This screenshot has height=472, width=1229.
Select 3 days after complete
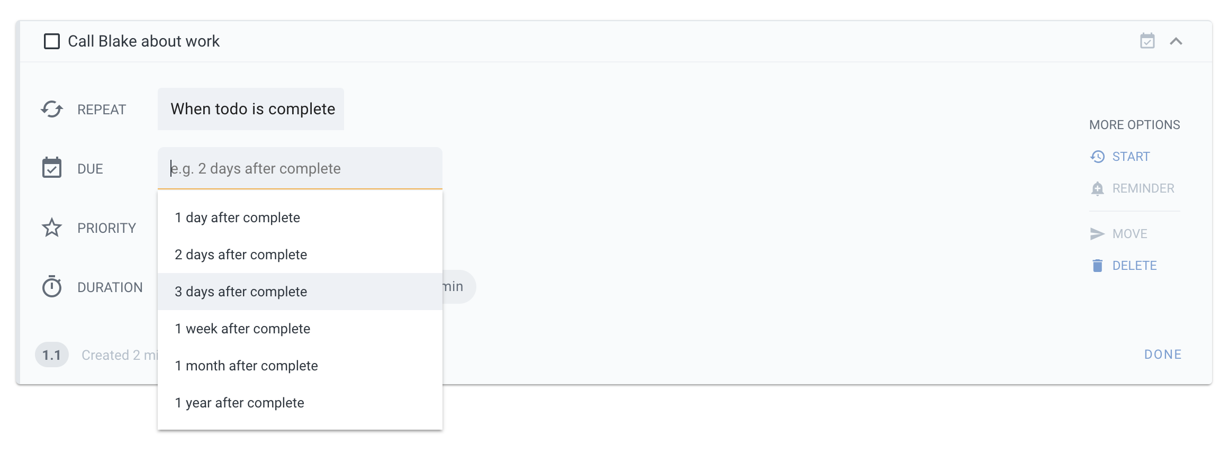(241, 291)
